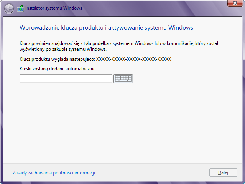245x184 pixels.
Task: Focus the product key input field
Action: [x=66, y=78]
